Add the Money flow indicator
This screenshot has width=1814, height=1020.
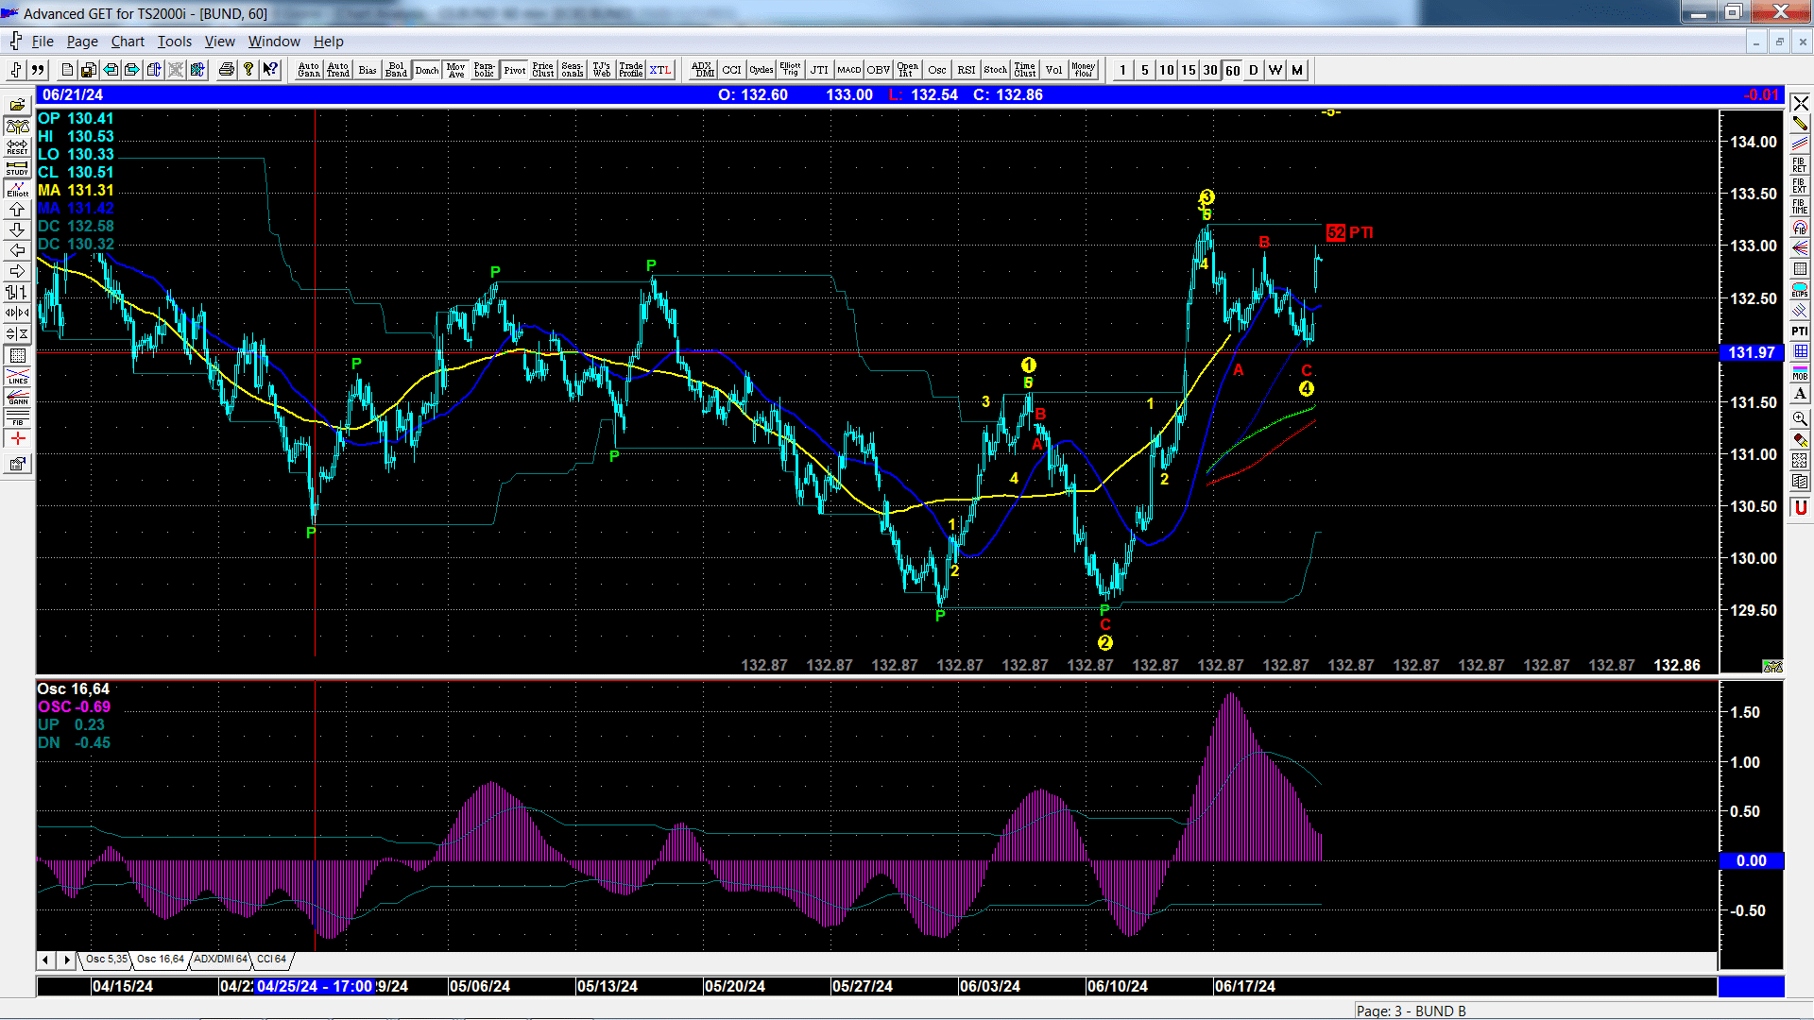coord(1084,70)
